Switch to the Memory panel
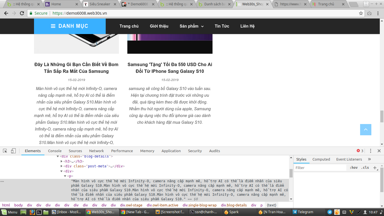This screenshot has height=216, width=384. (x=147, y=151)
